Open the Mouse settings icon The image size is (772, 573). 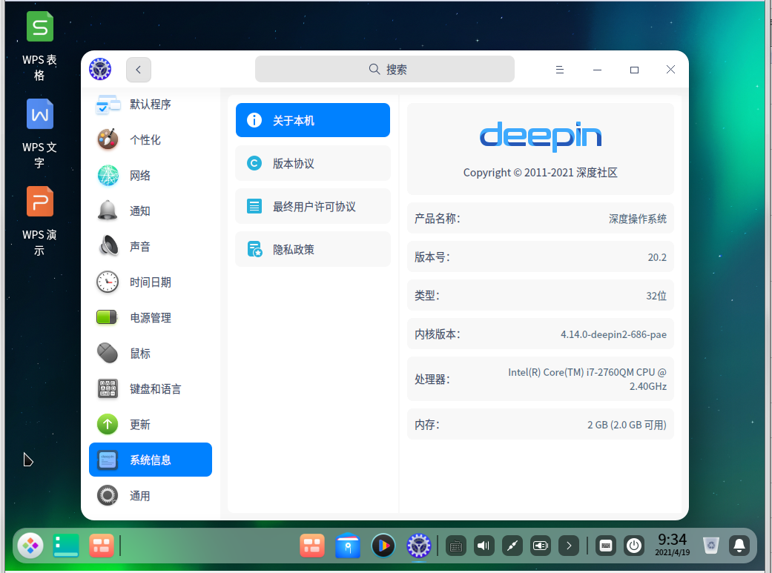pyautogui.click(x=108, y=353)
